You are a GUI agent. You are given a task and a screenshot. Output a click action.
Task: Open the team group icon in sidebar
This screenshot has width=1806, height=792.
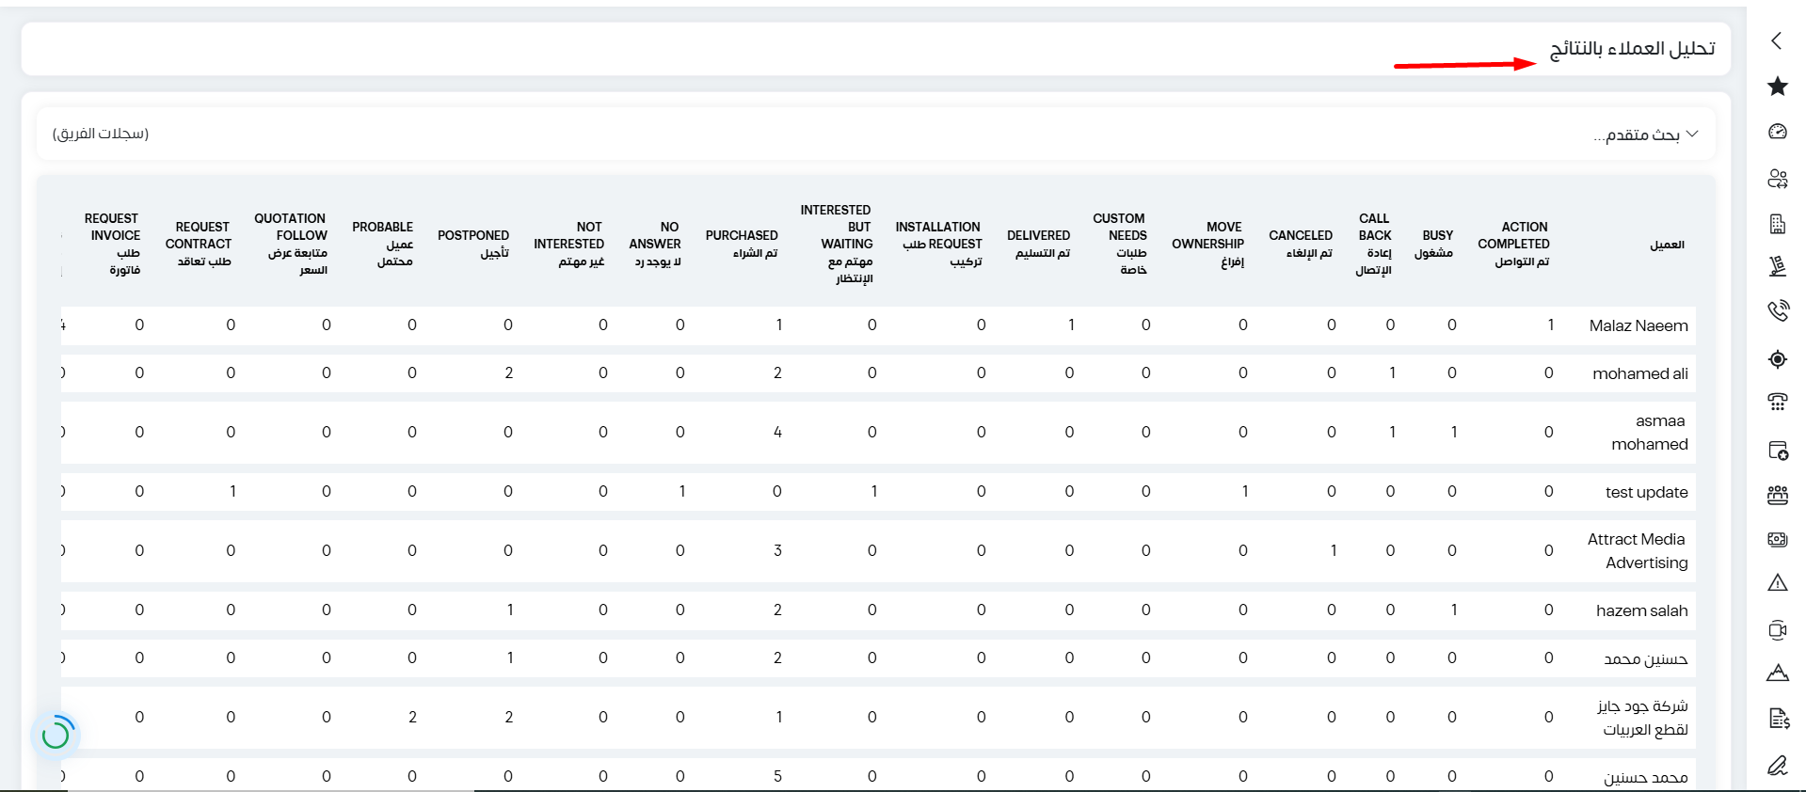pos(1777,495)
